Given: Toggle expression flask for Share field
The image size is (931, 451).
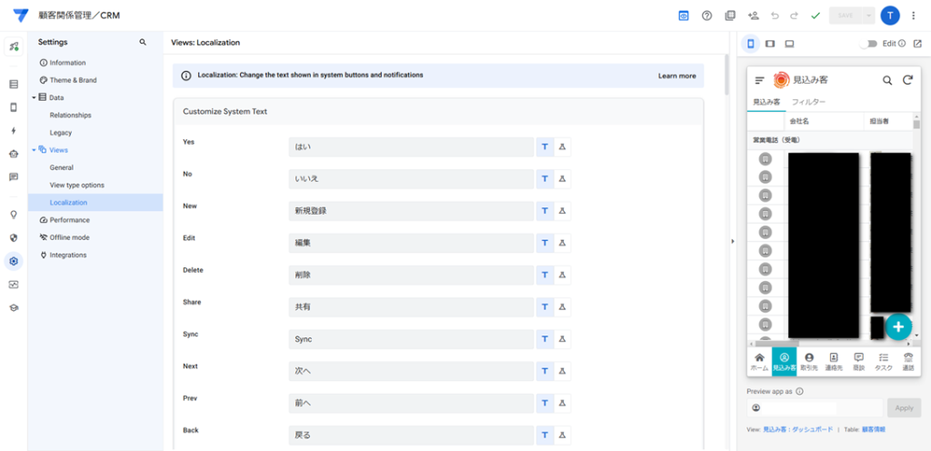Looking at the screenshot, I should click(562, 307).
